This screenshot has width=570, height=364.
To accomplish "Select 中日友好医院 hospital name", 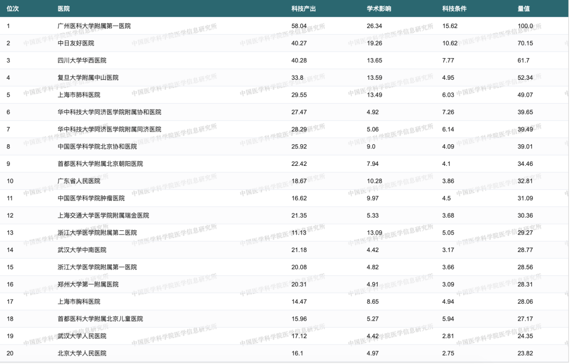I will pos(76,43).
